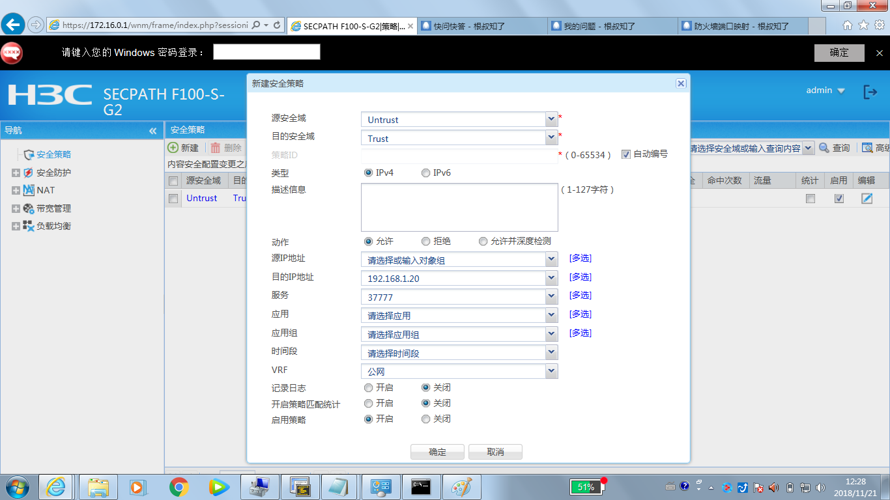Launch Google Chrome from the taskbar
Image resolution: width=890 pixels, height=500 pixels.
[179, 487]
